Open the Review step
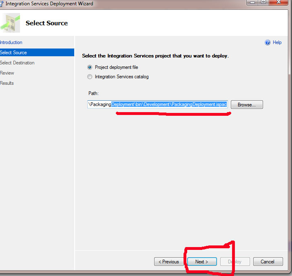 point(7,73)
